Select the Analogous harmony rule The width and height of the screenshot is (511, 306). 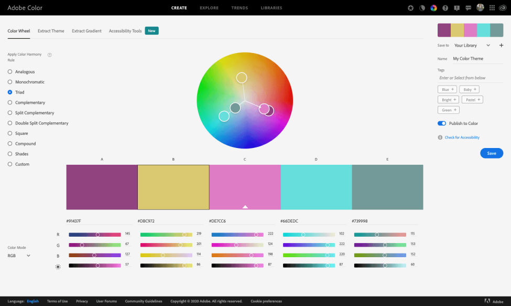click(x=21, y=72)
